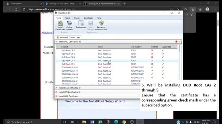
Task: Click the red certificate icon in DoD group header
Action: (x=177, y=42)
